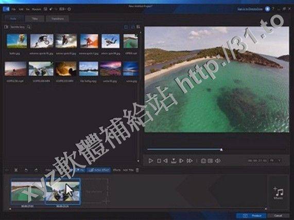
Task: Click the Cancel button
Action: point(278,216)
